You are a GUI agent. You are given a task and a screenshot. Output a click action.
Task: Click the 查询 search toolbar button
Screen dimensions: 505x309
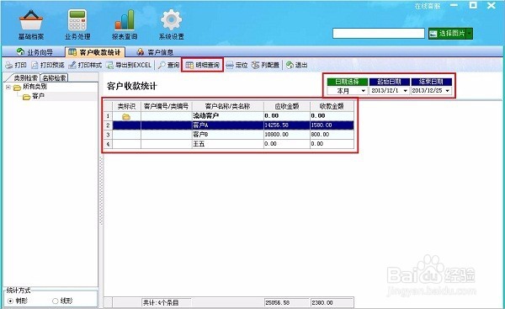tap(169, 65)
